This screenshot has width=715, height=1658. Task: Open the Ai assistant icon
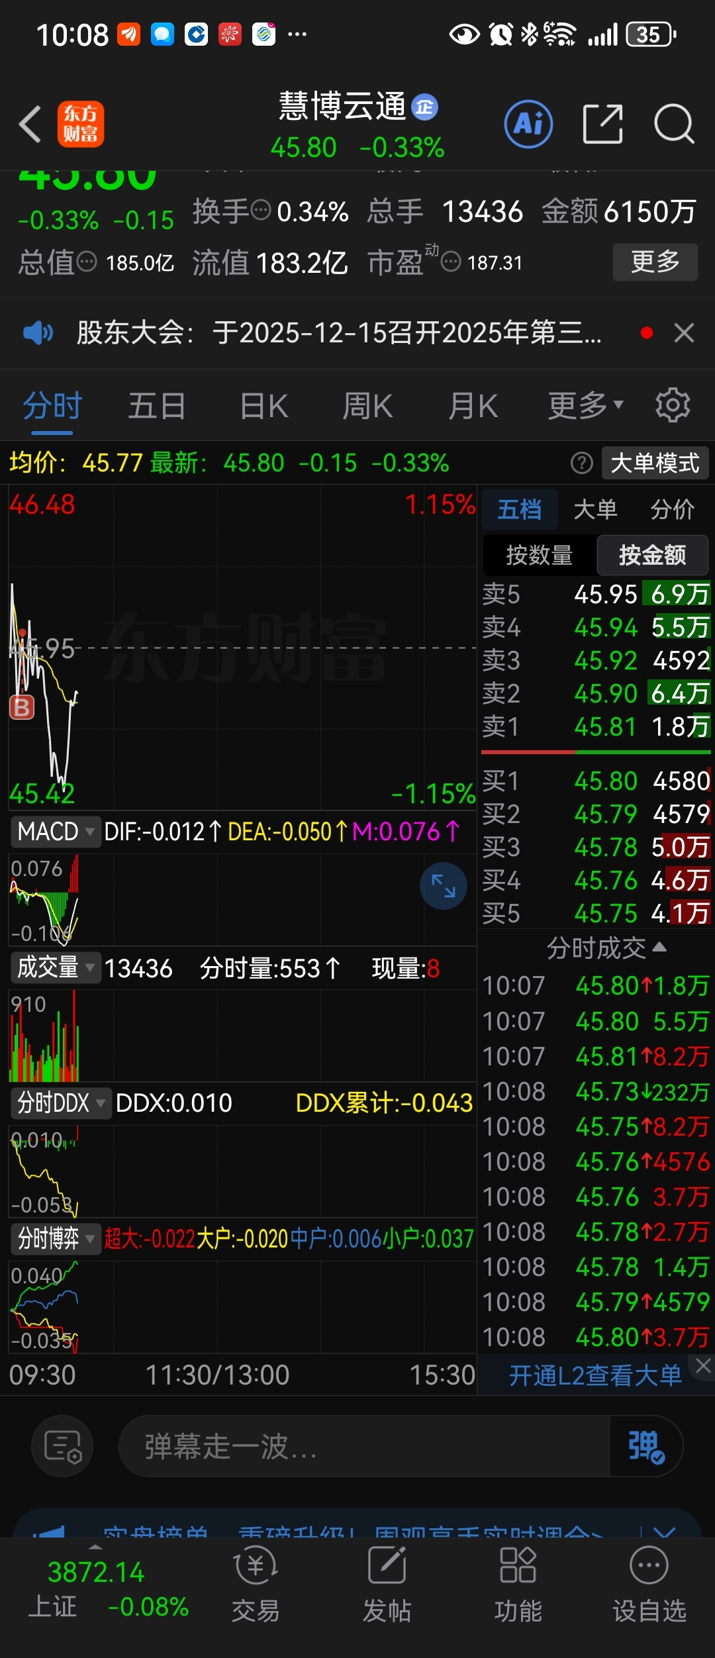tap(528, 124)
